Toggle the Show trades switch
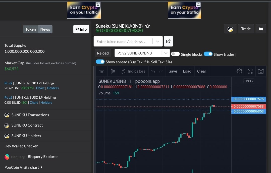 (x=208, y=54)
